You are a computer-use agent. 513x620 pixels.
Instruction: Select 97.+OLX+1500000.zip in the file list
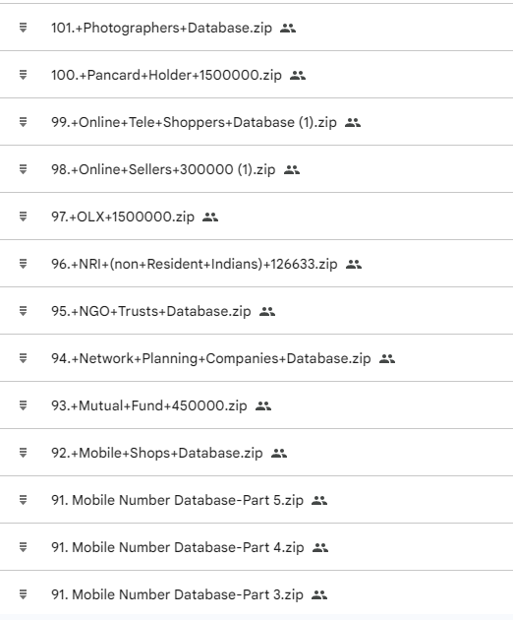coord(123,217)
